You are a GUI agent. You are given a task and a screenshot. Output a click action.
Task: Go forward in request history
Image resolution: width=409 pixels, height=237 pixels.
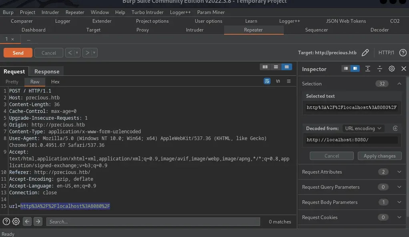pos(87,53)
